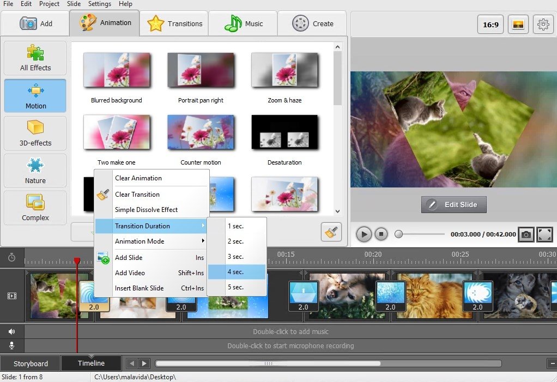Screen dimensions: 557x382
Task: Click the video track filmstrip icon
Action: coord(12,296)
